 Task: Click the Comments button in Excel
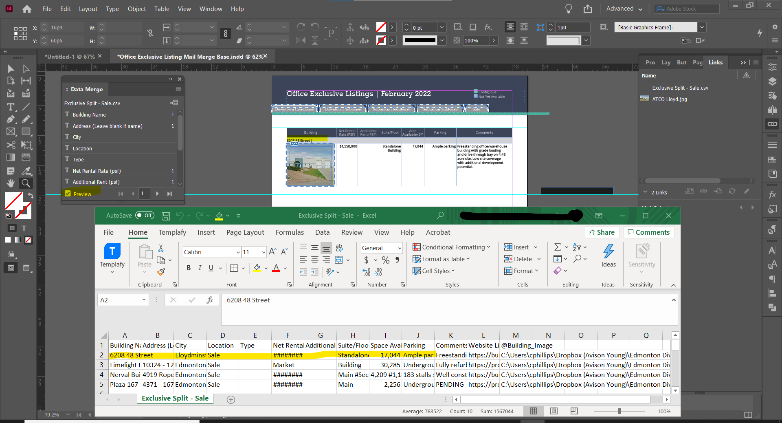(648, 232)
